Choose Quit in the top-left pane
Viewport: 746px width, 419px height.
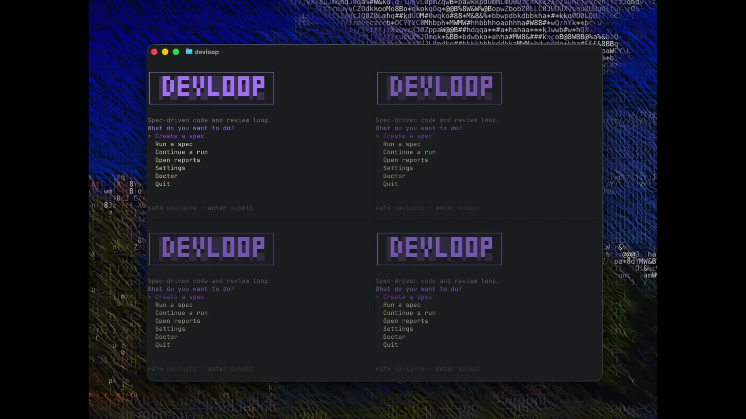163,184
